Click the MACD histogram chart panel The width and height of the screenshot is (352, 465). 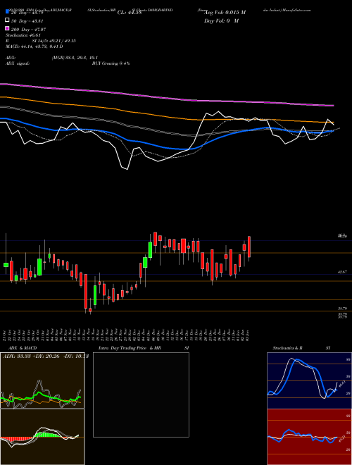(42, 437)
